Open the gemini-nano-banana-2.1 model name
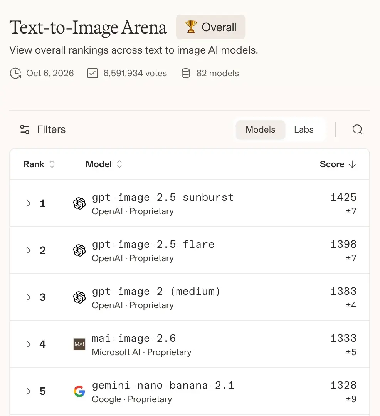The image size is (380, 416). 163,386
